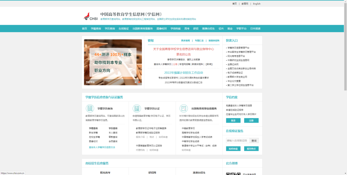Open 中国高等教育学历认证报告 link
This screenshot has width=347, height=175.
pos(149,145)
